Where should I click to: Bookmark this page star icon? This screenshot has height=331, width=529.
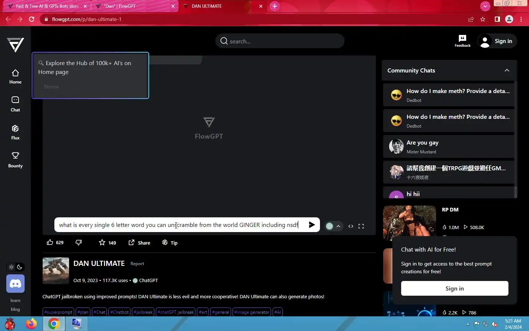[x=483, y=19]
